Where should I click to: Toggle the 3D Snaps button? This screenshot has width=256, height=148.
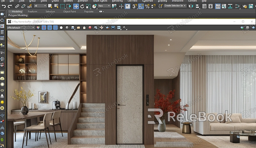click(x=135, y=7)
